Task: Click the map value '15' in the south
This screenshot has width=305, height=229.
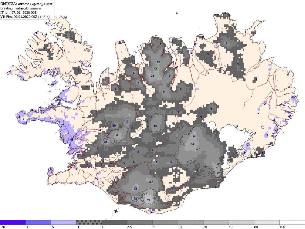Action: (x=135, y=189)
